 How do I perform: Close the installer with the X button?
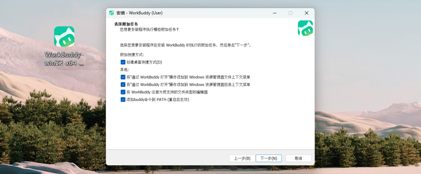(306, 13)
